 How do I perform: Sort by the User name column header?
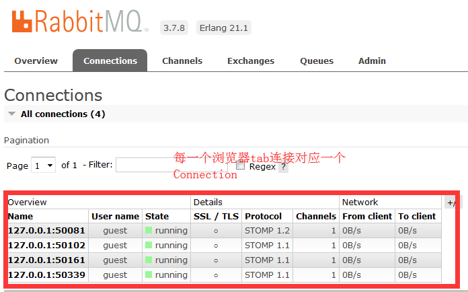coord(115,216)
